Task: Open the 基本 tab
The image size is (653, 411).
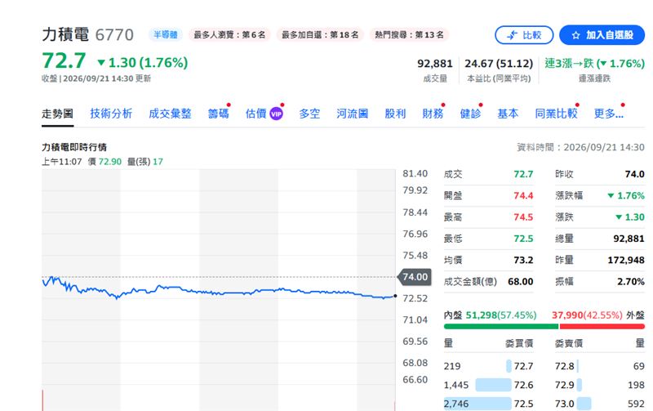Action: 508,114
